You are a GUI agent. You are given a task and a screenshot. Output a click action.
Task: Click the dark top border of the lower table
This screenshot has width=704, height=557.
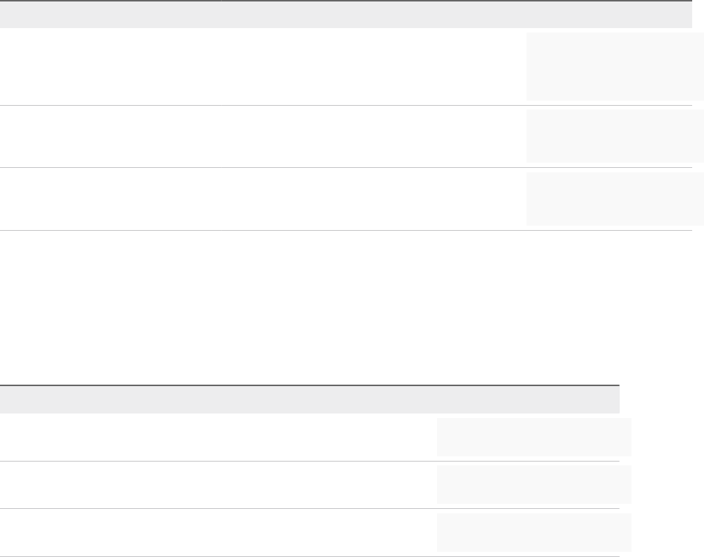310,385
